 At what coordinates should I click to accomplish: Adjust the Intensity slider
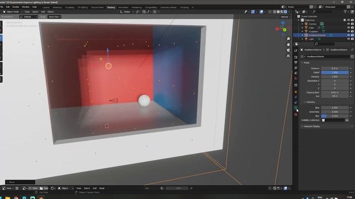pyautogui.click(x=335, y=77)
